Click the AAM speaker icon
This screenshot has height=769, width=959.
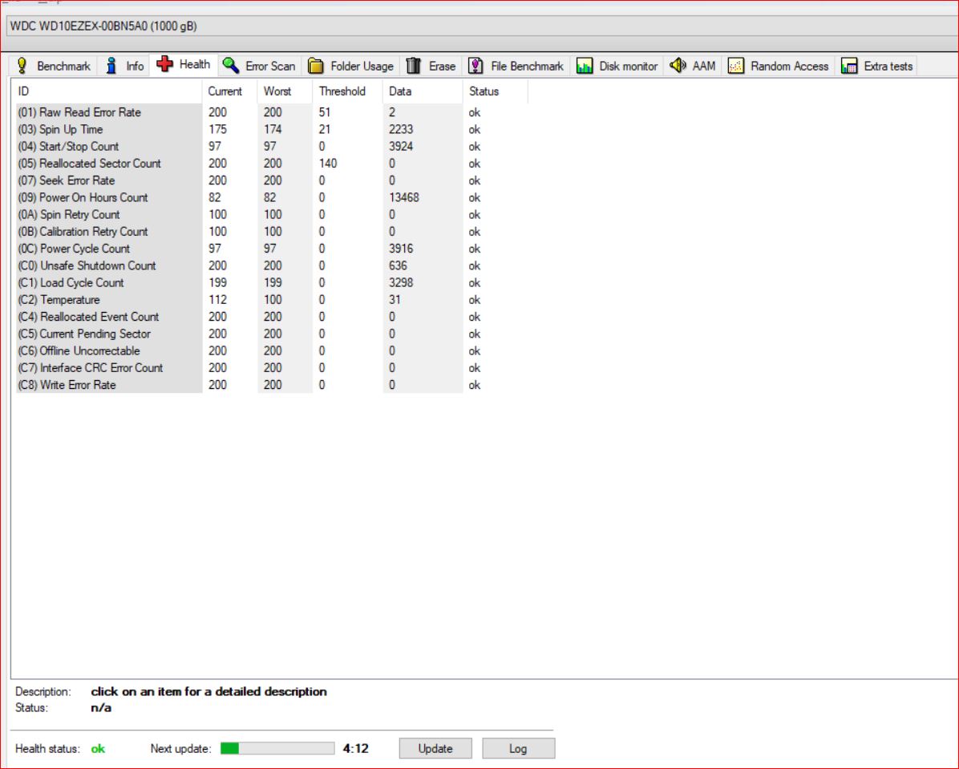tap(678, 66)
